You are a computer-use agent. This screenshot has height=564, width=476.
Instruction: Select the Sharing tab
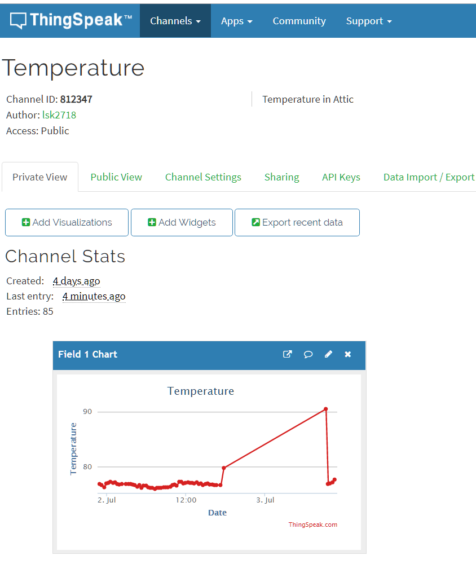tap(281, 177)
